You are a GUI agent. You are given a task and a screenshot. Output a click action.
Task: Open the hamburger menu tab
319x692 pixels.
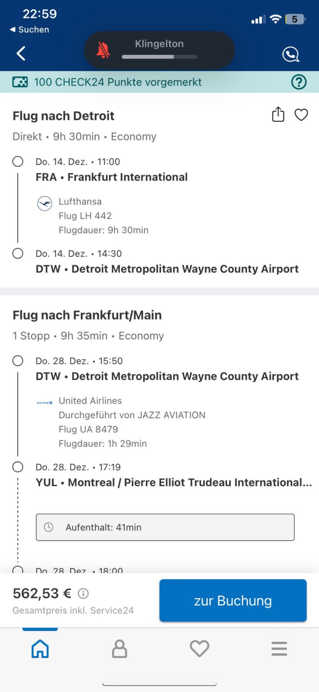pos(279,649)
